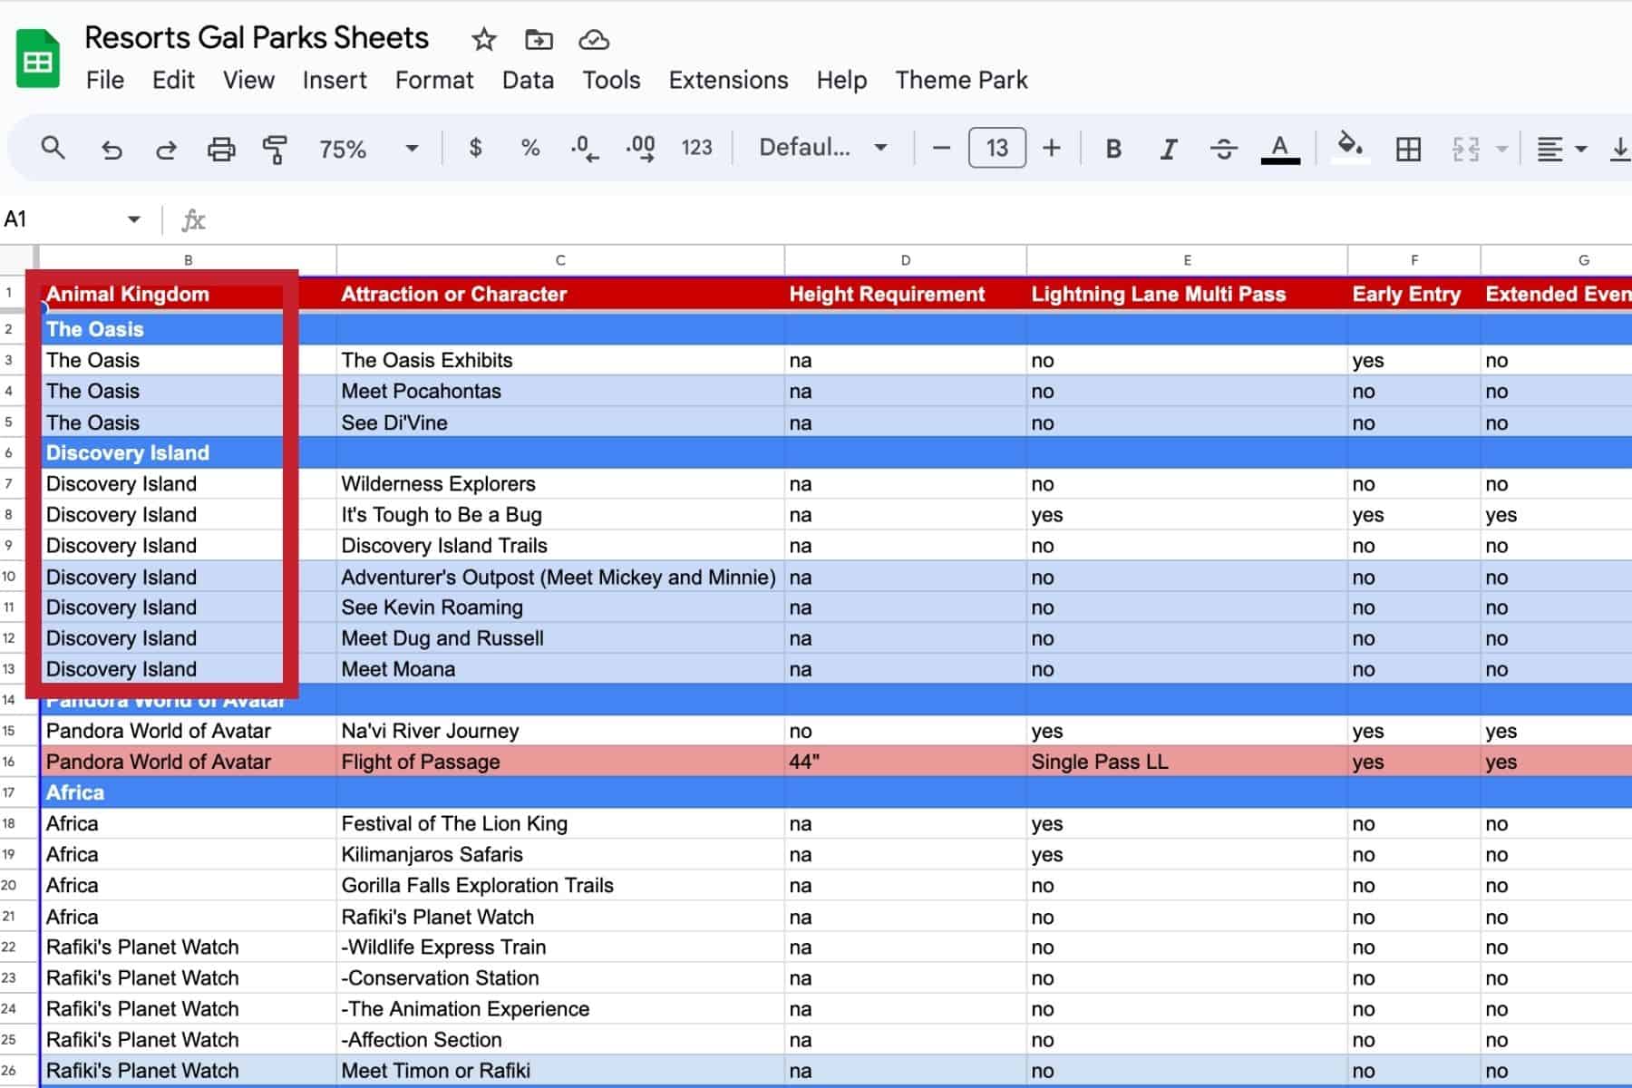Select the Meet Timon or Rafiki cell
The image size is (1632, 1088).
tap(560, 1071)
